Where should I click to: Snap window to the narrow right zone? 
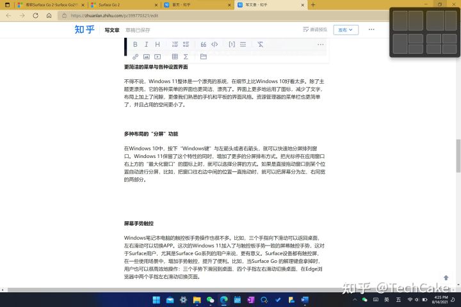coord(451,21)
